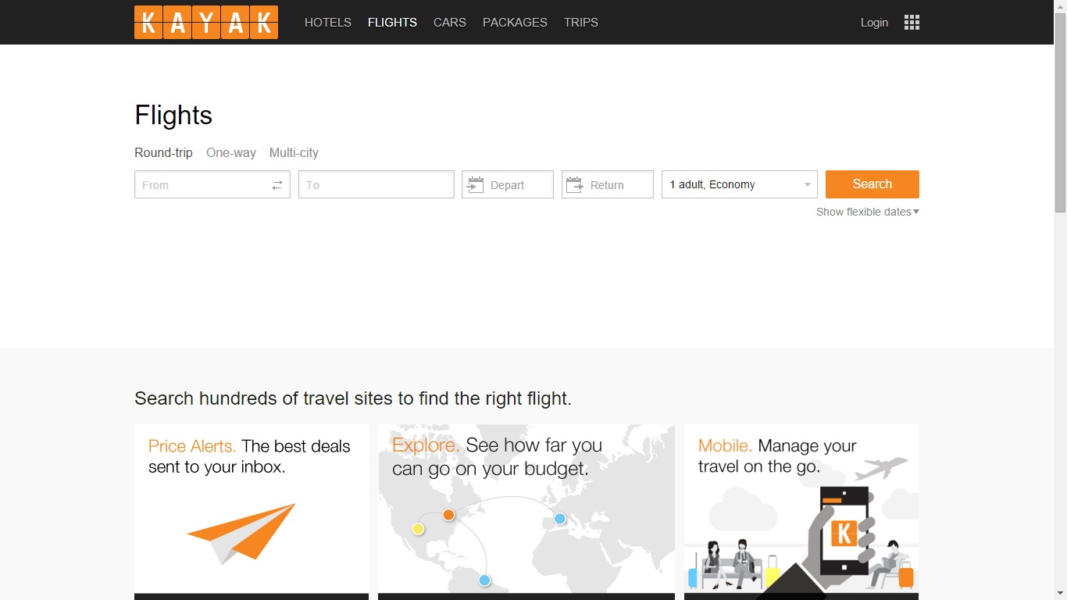
Task: Open the apps grid icon
Action: [x=912, y=23]
